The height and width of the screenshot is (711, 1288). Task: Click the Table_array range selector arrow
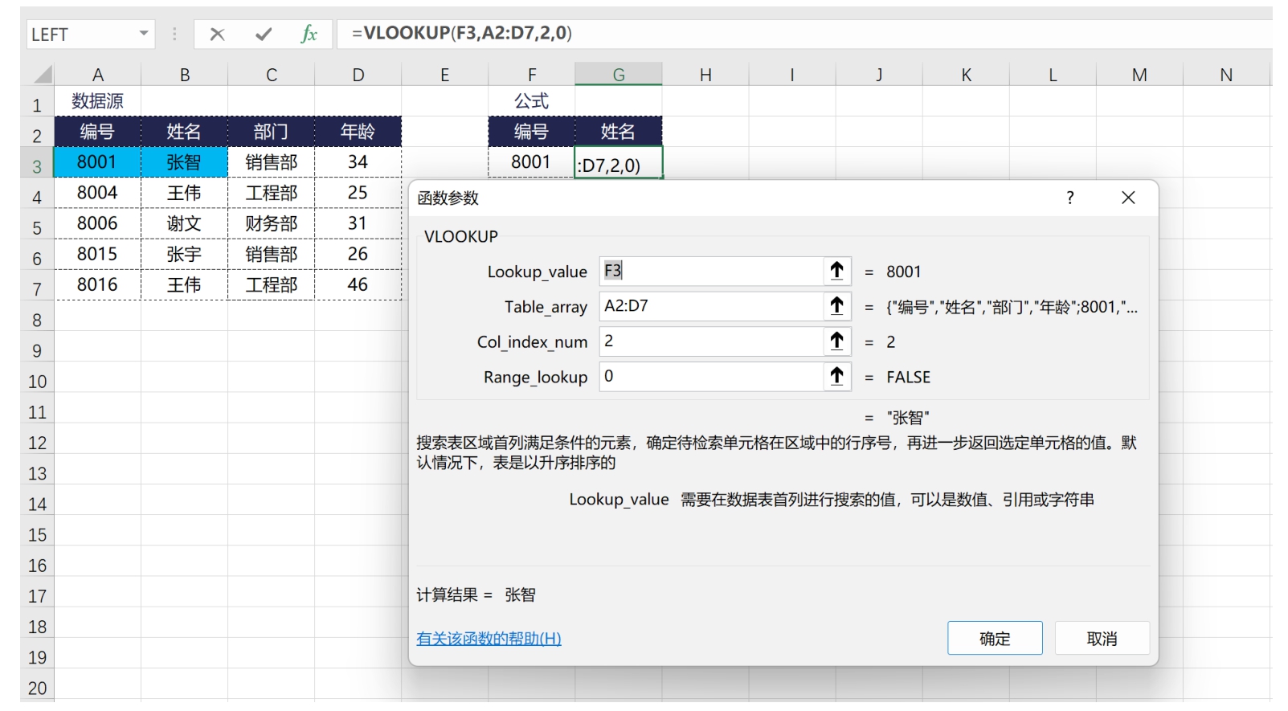[x=836, y=306]
